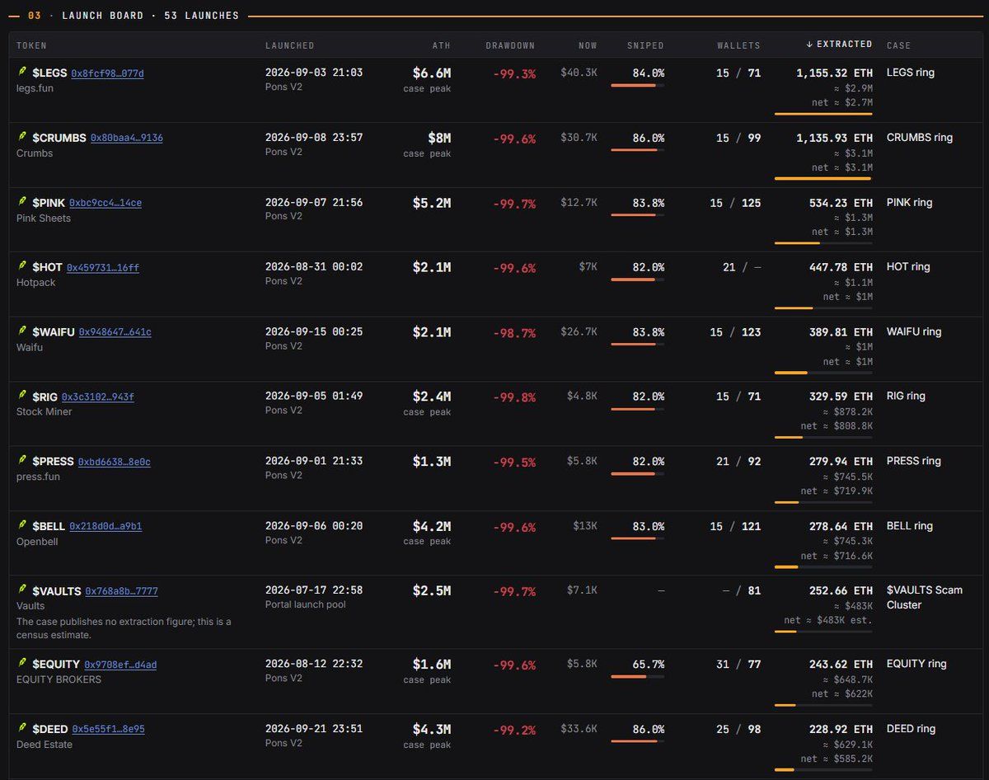Open the $PRESS contract address 0xbd6638…8e0c
This screenshot has width=989, height=780.
pyautogui.click(x=115, y=462)
